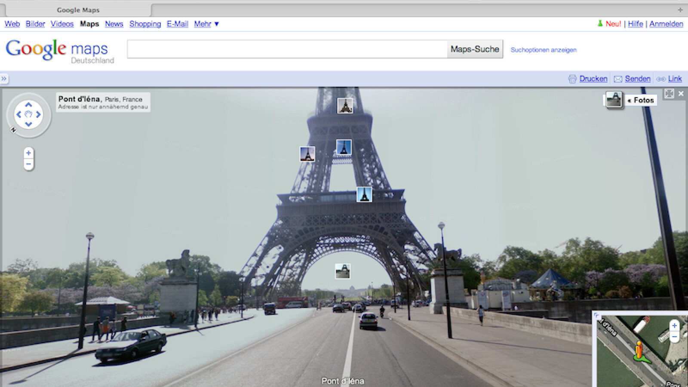Image resolution: width=688 pixels, height=387 pixels.
Task: Click the pan right arrow on navigation compass
Action: coord(39,114)
